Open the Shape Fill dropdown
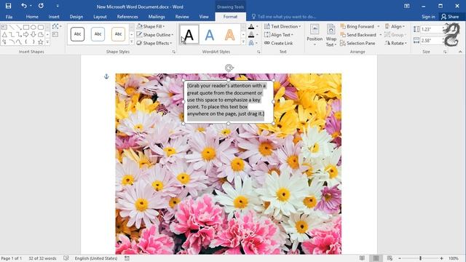Screen dimensions: 466x262 pos(151,26)
